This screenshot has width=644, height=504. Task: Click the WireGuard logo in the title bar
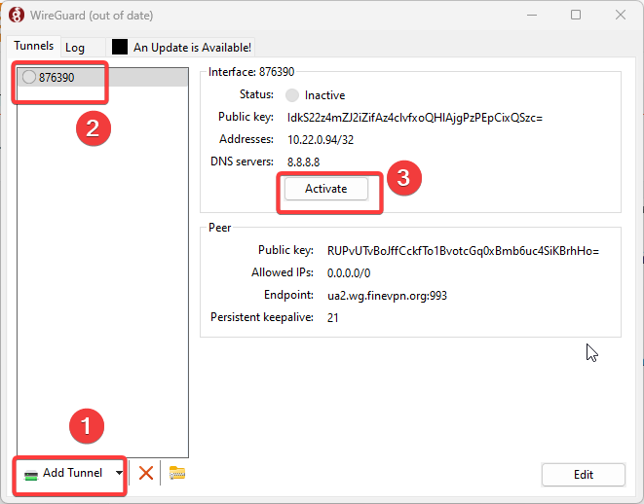pyautogui.click(x=17, y=16)
